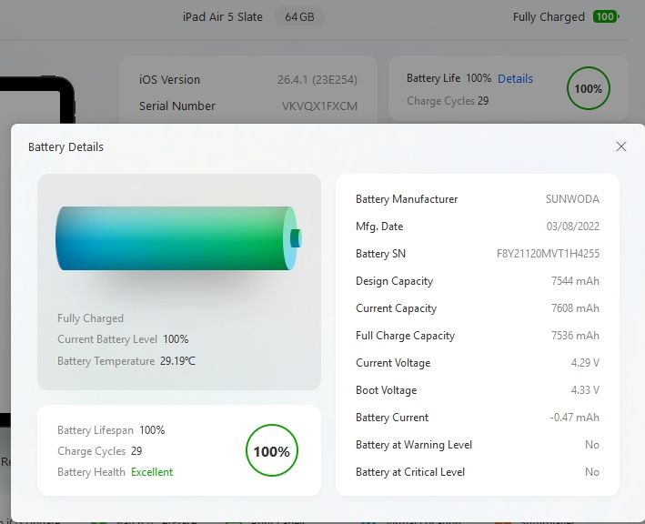This screenshot has height=524, width=645.
Task: Select the iOS version '26.4.1 (23E254)'
Action: coord(317,79)
